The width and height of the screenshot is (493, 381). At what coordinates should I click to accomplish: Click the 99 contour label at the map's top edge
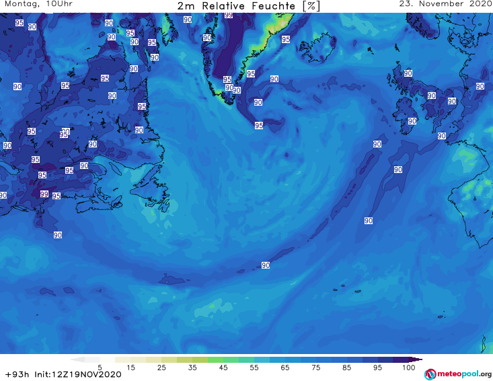[229, 15]
